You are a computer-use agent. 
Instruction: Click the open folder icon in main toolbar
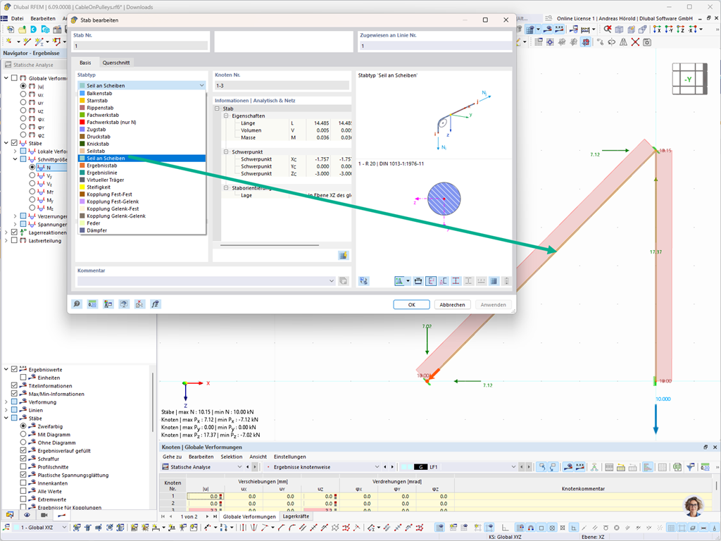click(22, 30)
